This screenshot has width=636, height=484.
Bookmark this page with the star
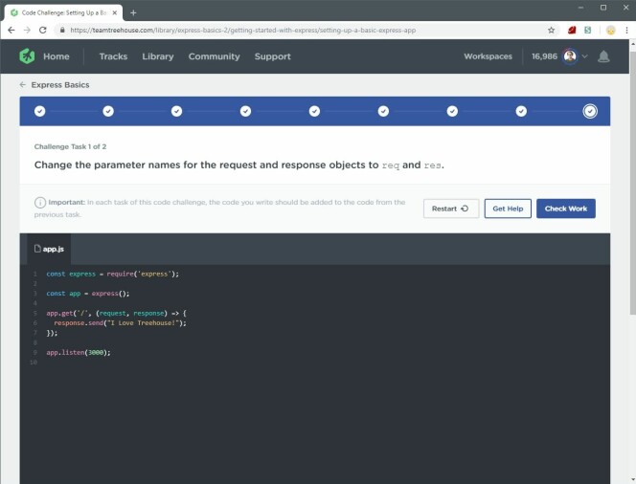click(x=551, y=30)
